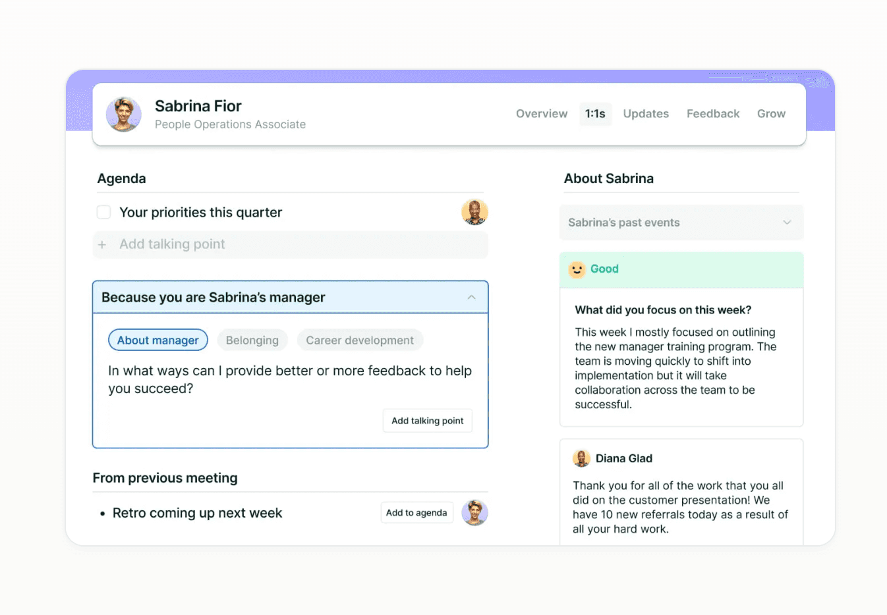The width and height of the screenshot is (887, 615).
Task: Open the 'Sabrina's past events' dropdown
Action: pos(681,223)
